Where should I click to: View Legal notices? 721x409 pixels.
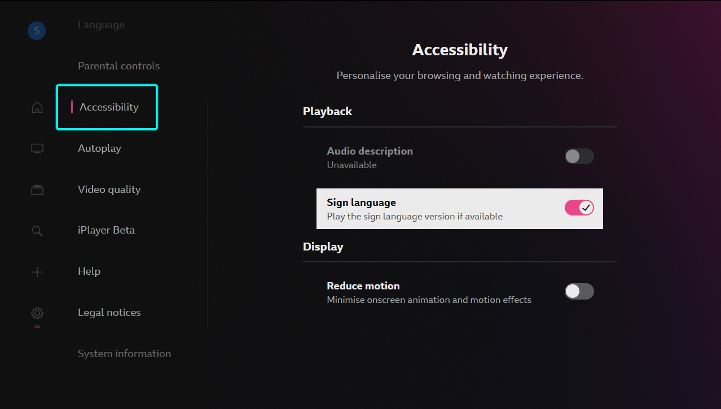tap(109, 312)
